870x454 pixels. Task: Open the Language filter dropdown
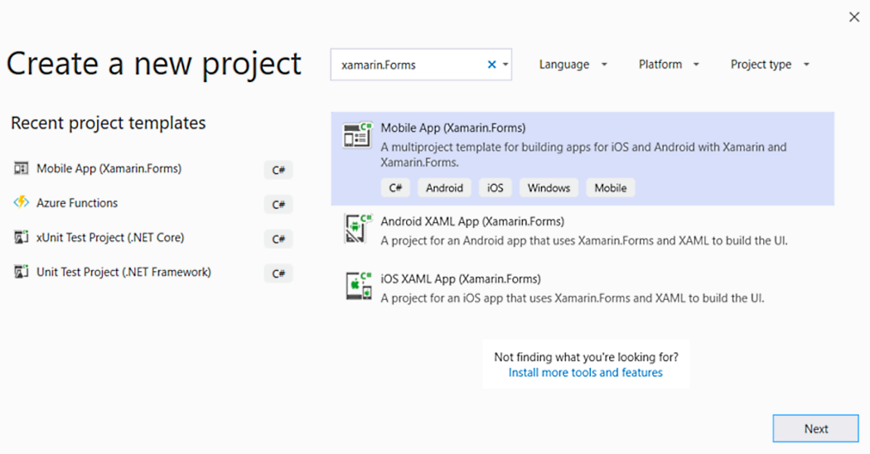point(573,65)
